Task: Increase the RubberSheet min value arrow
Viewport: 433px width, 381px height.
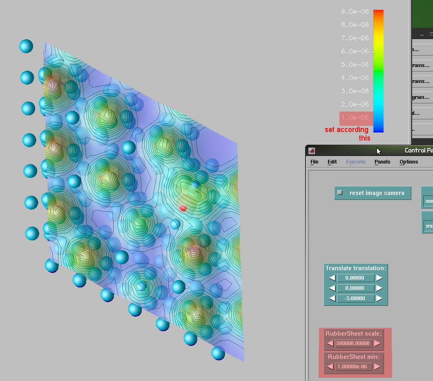Action: (377, 367)
